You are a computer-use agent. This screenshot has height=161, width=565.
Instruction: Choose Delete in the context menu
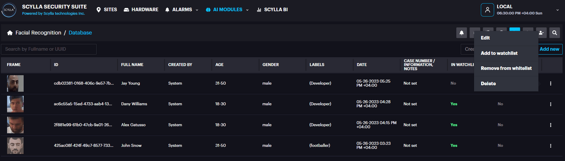click(506, 83)
